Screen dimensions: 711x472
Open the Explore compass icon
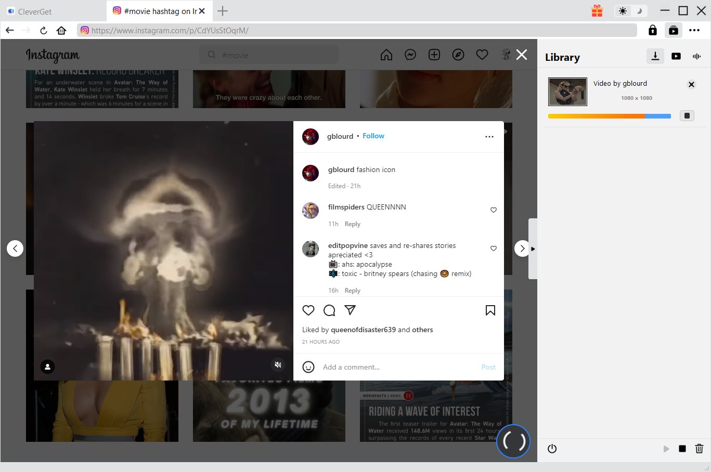(458, 55)
